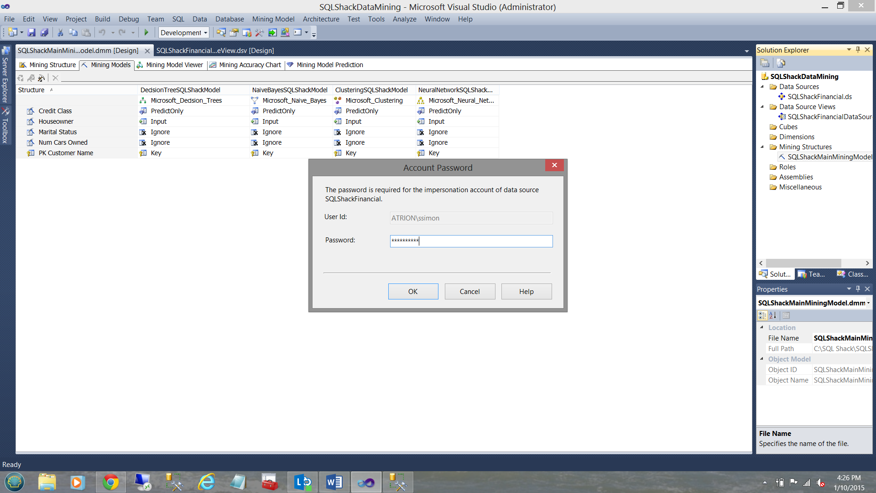Click the Save All toolbar icon
The image size is (876, 493).
click(x=44, y=32)
